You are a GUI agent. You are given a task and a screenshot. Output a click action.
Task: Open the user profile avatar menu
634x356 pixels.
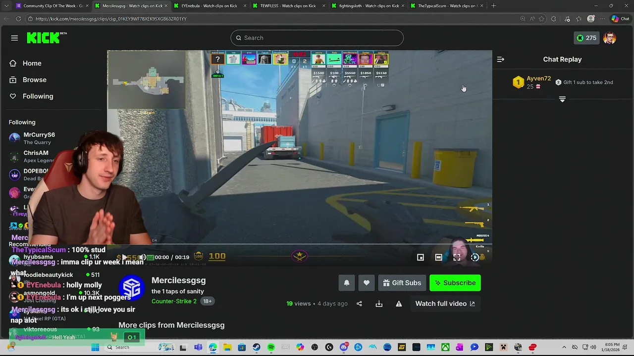click(610, 38)
